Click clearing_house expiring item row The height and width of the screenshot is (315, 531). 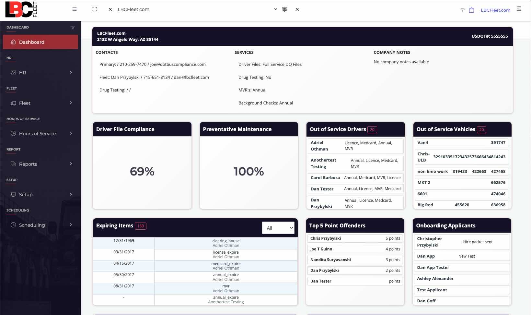tap(195, 243)
